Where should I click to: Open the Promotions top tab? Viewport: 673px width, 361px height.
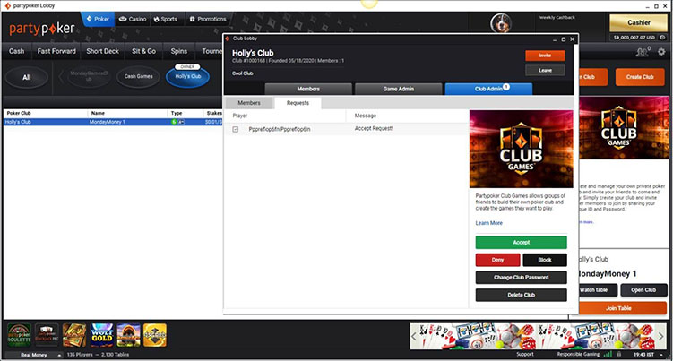[208, 19]
